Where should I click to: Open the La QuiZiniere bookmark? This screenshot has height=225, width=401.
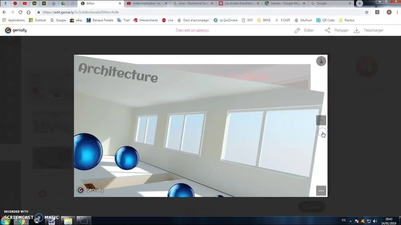(226, 20)
